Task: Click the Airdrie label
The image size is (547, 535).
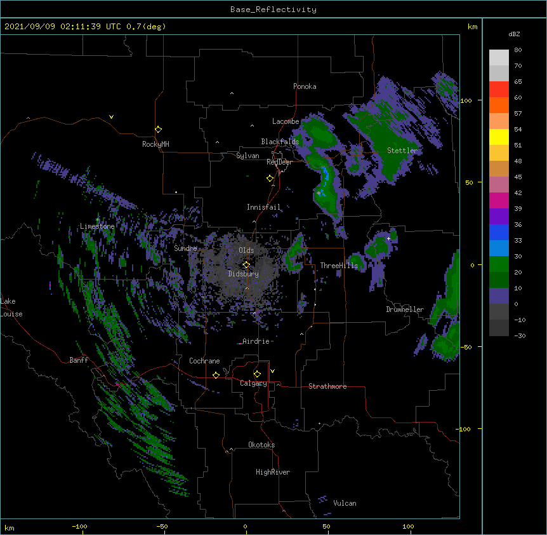Action: [x=256, y=341]
